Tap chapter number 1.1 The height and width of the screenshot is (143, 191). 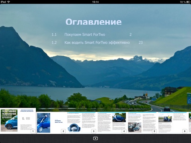tap(54, 35)
